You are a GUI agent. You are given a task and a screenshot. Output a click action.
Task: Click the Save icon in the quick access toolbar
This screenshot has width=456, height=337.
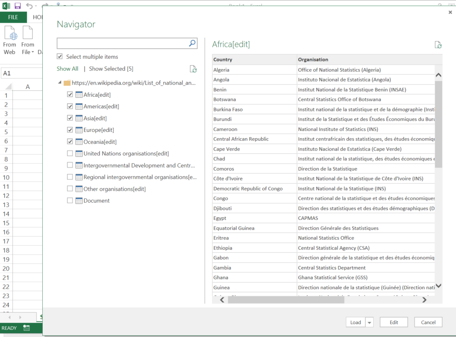pos(18,6)
